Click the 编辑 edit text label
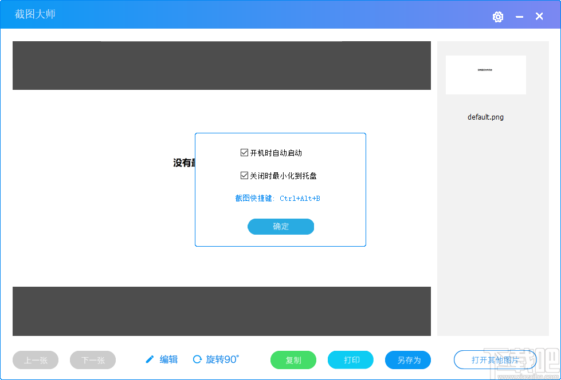Viewport: 561px width, 380px height. (x=168, y=359)
